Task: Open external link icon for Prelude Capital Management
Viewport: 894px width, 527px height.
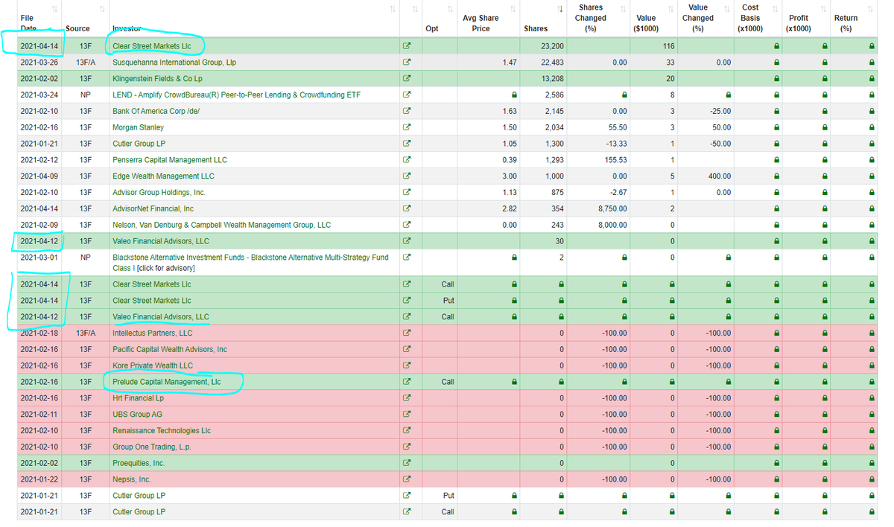Action: pos(407,382)
